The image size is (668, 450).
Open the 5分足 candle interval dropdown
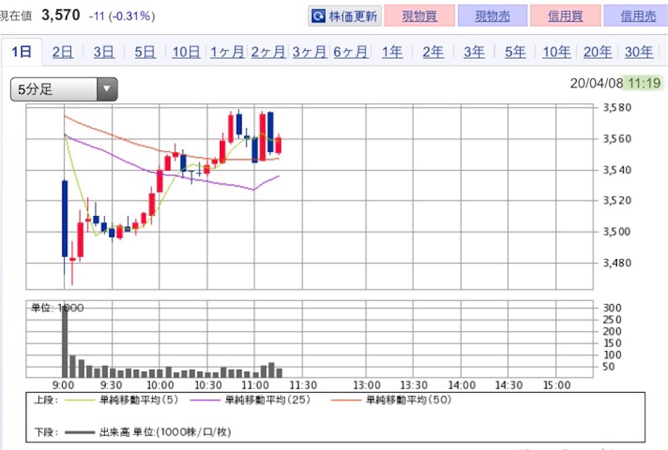(x=64, y=89)
